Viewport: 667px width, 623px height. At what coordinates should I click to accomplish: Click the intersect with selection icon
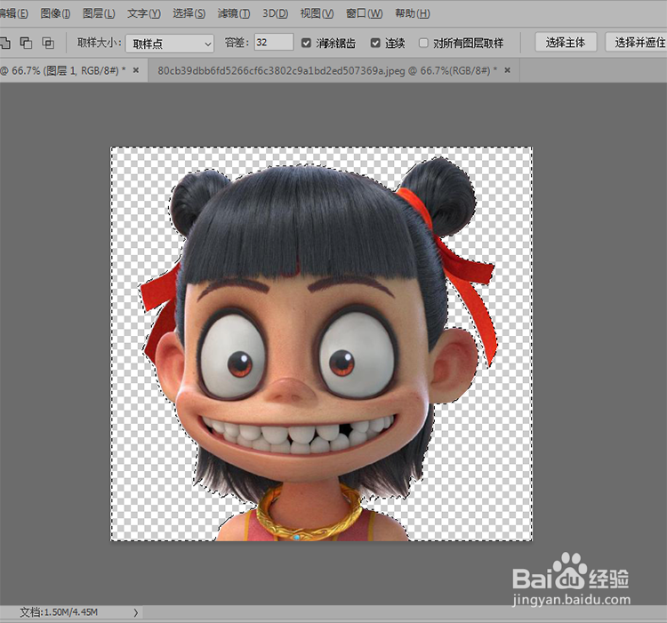[48, 43]
